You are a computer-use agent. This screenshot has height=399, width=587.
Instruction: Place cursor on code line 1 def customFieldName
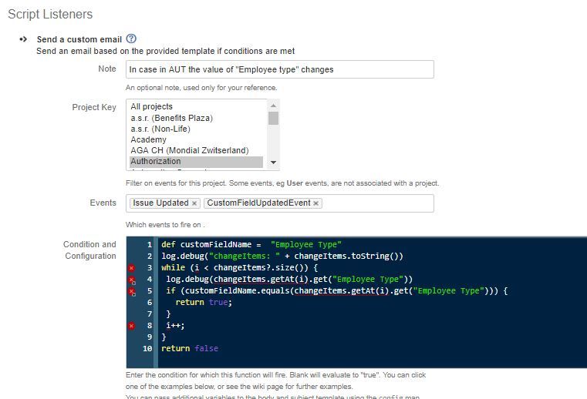pos(251,244)
